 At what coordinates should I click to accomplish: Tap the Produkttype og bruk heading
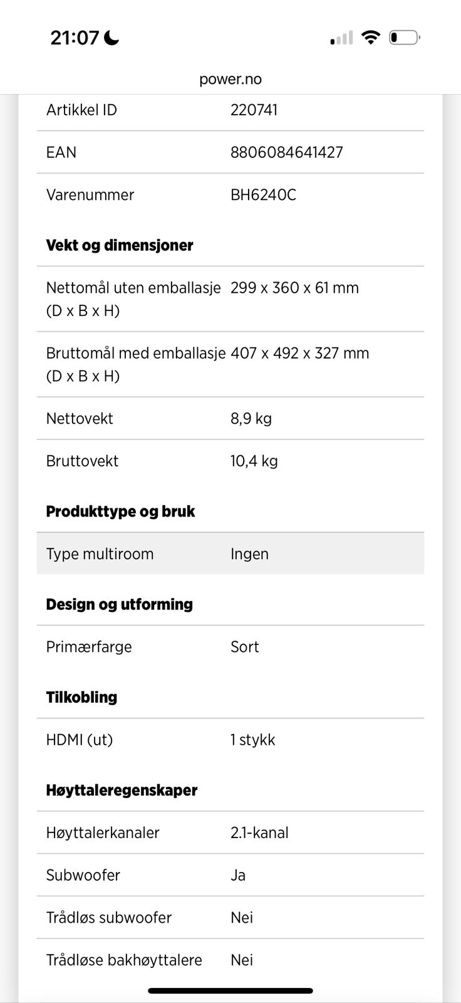120,512
